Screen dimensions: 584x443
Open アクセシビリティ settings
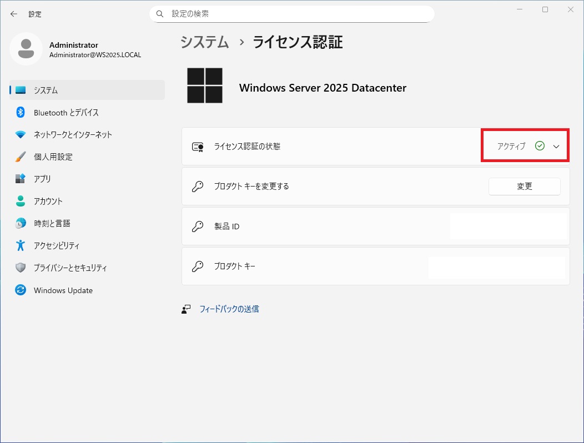tap(87, 245)
